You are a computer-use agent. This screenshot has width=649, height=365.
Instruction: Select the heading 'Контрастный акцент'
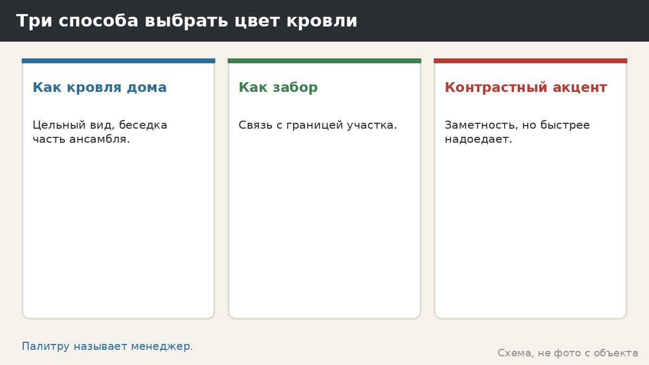526,88
